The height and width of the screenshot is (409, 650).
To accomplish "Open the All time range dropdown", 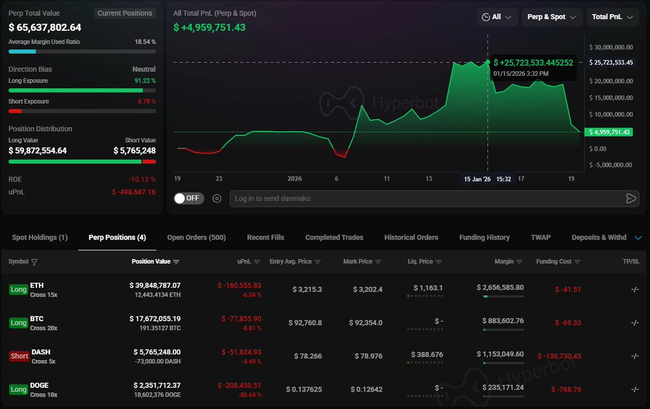I will point(497,17).
